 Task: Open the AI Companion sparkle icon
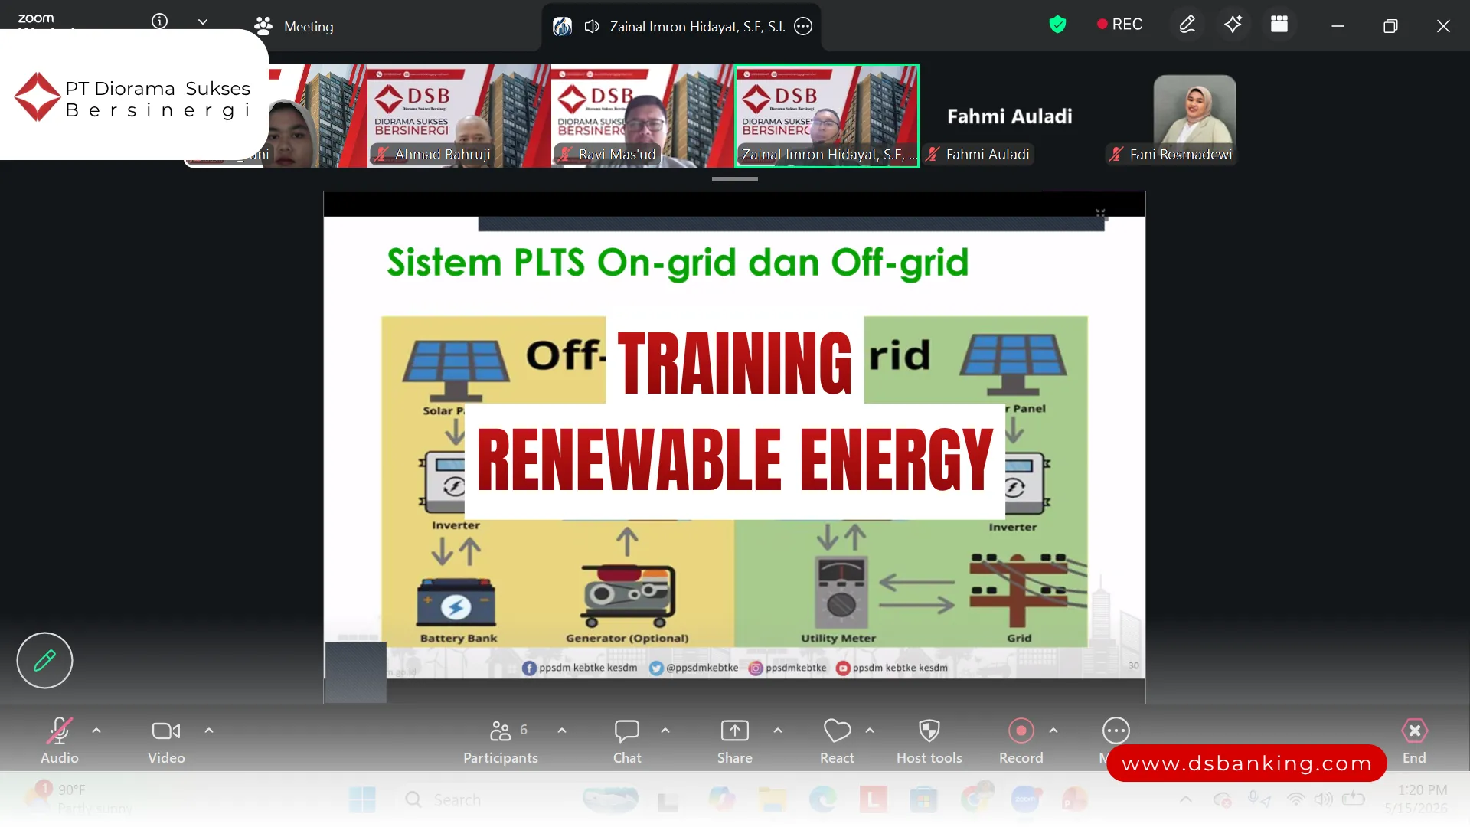click(1233, 25)
